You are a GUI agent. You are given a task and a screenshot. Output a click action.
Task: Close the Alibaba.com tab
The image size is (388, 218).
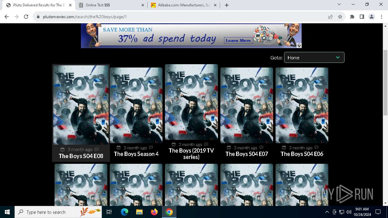point(215,5)
